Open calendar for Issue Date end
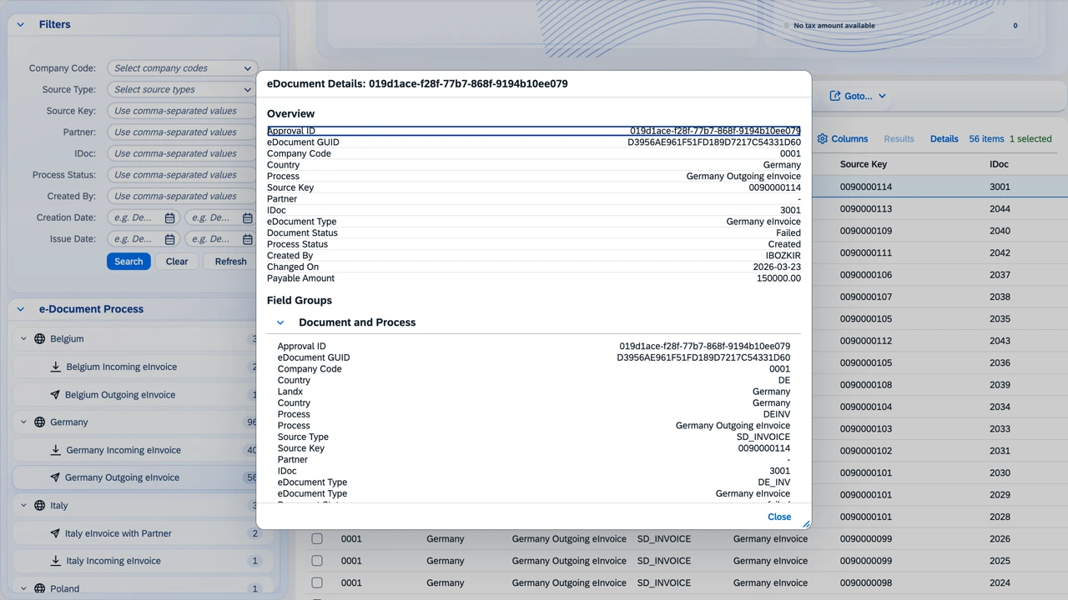This screenshot has height=600, width=1068. click(x=248, y=239)
